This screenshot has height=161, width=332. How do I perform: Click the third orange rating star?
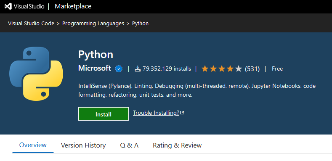click(x=222, y=69)
